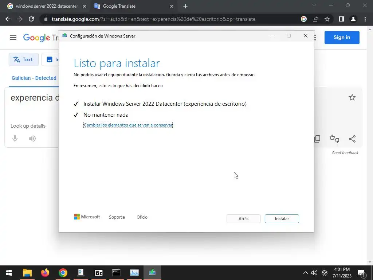Click the 'Listo para instalar' heading
373x280 pixels.
[117, 63]
